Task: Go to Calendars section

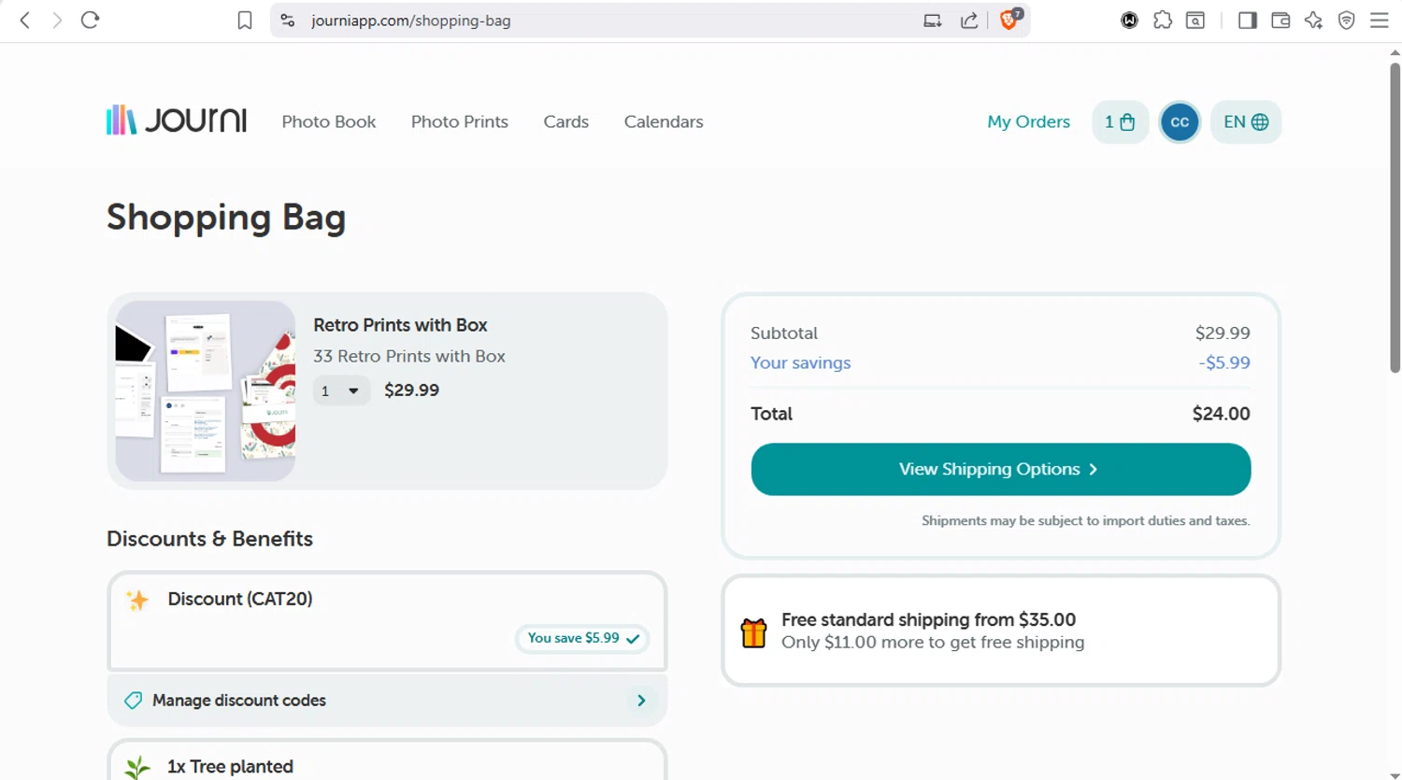Action: click(664, 122)
